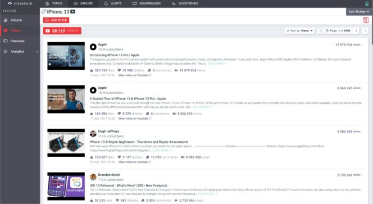Open the Guided Tour video thumbnail

point(66,99)
